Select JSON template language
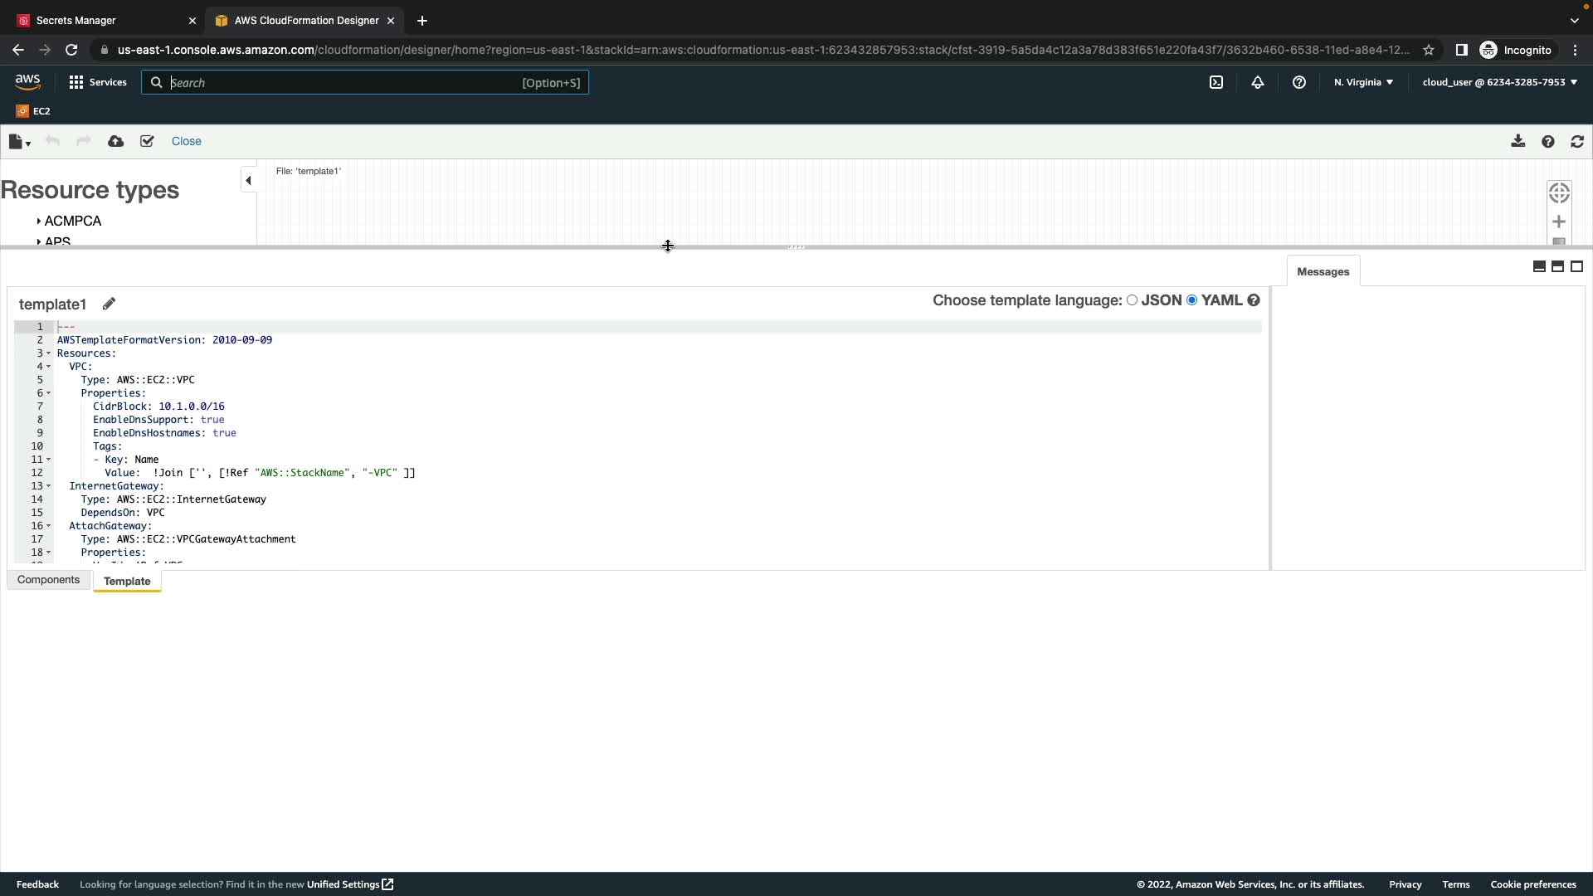 (1132, 300)
